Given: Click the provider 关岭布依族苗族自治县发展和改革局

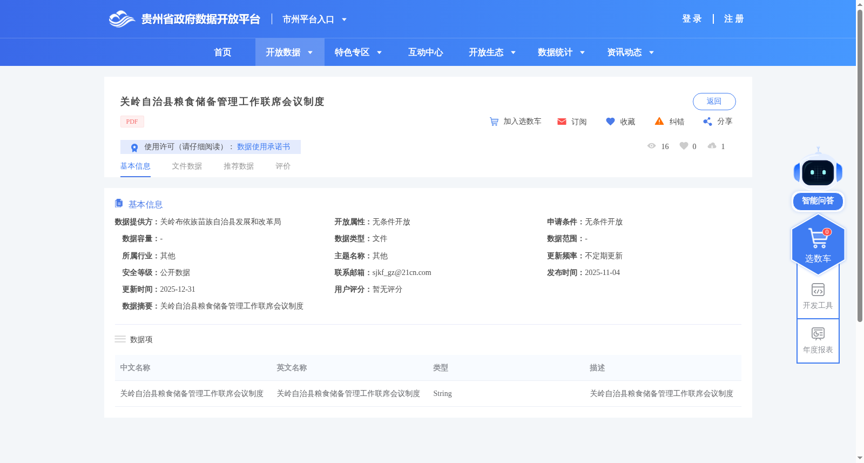Looking at the screenshot, I should [220, 222].
